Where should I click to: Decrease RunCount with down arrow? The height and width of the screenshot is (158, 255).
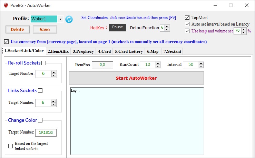[158, 67]
